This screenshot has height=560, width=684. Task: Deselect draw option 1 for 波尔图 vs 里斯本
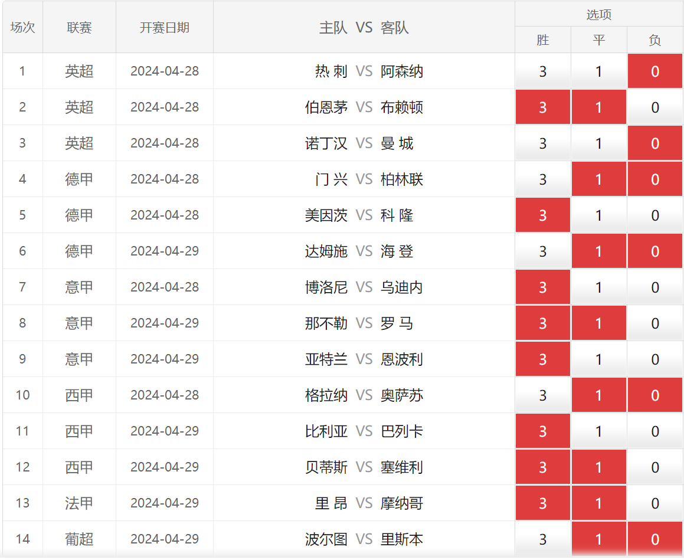coord(599,539)
